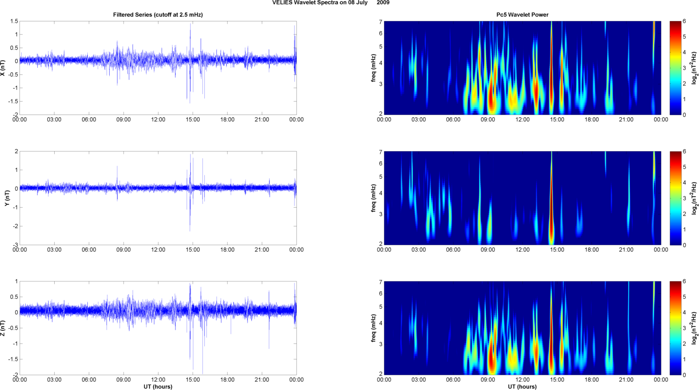Screen dimensions: 699x390
Task: Click the 21:00 tick under the middle spectrogram
Action: tap(626, 250)
